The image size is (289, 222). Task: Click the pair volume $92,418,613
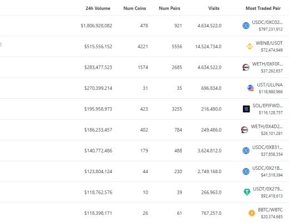[272, 196]
